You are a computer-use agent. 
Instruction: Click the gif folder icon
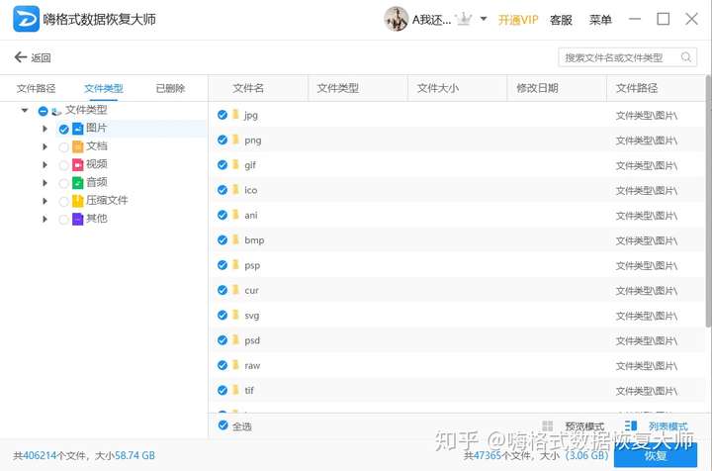235,164
